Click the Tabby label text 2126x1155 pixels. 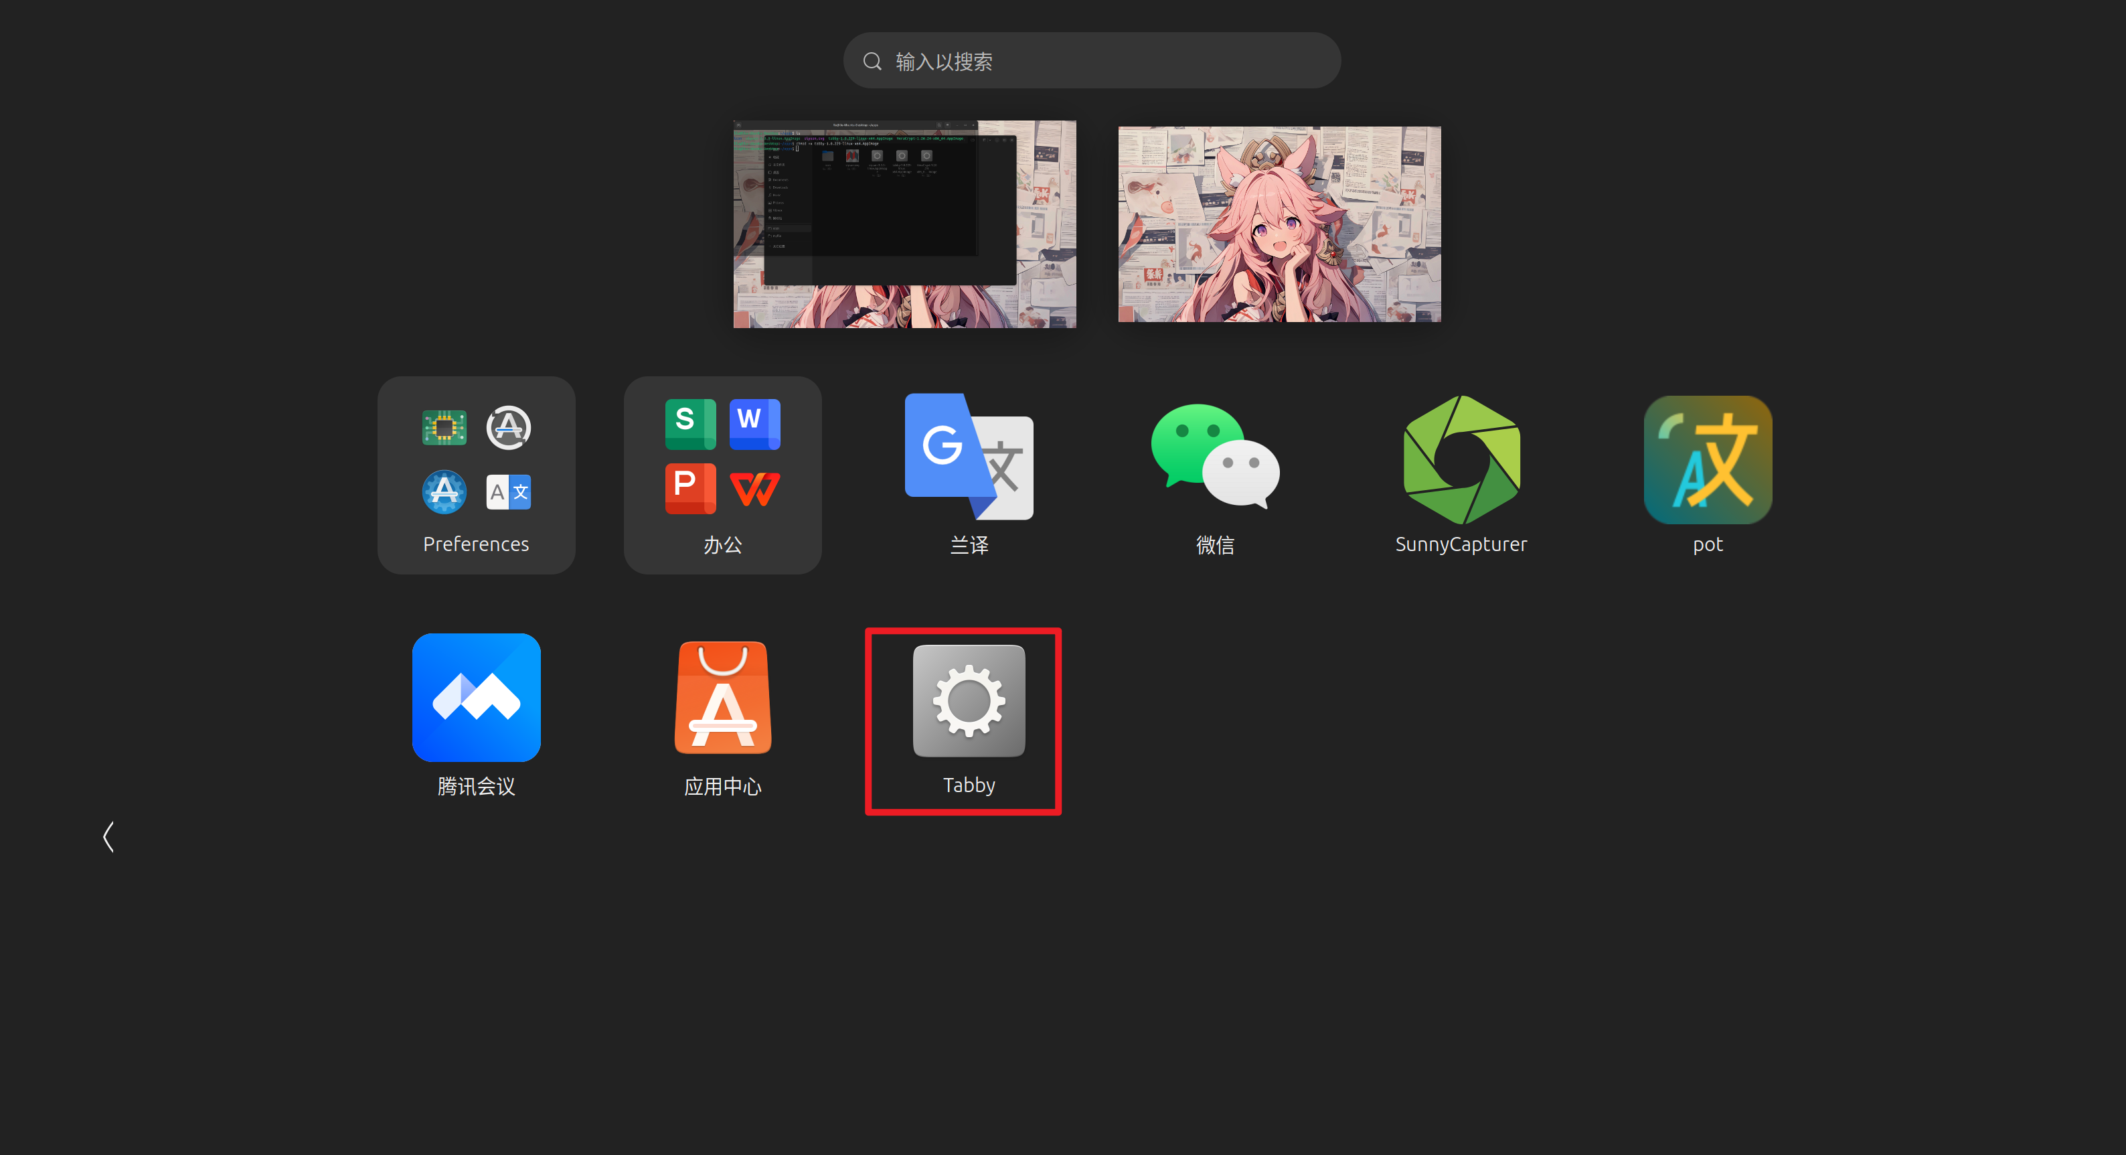point(969,784)
